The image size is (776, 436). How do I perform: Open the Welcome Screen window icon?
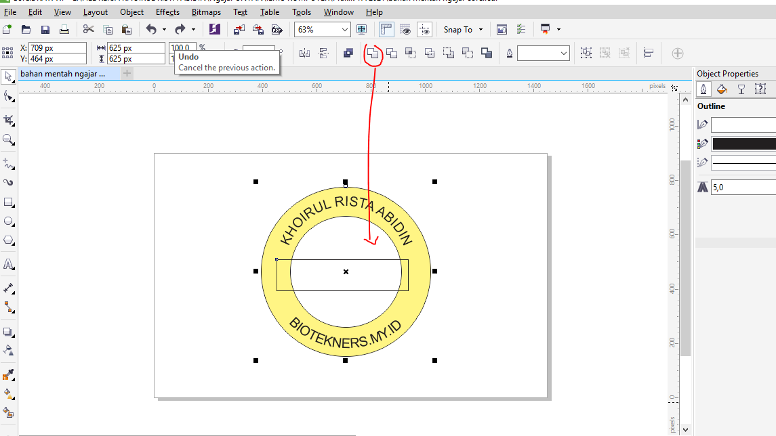click(x=502, y=30)
